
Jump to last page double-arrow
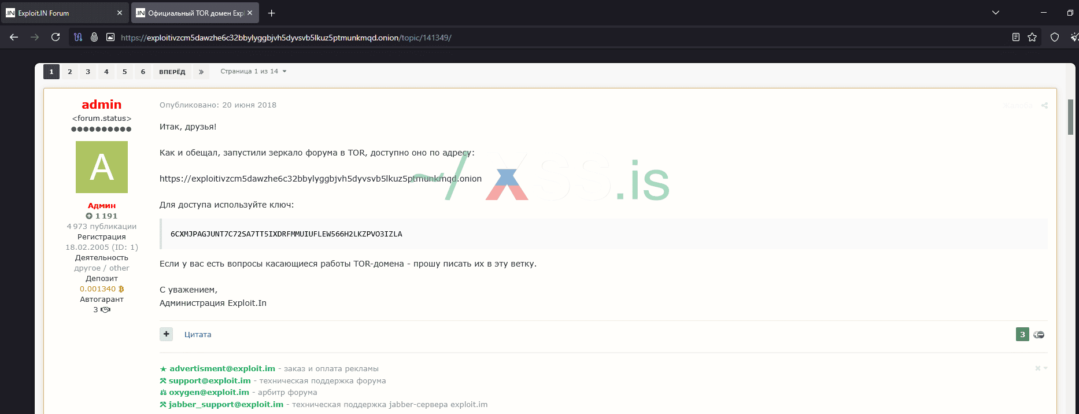pyautogui.click(x=201, y=72)
